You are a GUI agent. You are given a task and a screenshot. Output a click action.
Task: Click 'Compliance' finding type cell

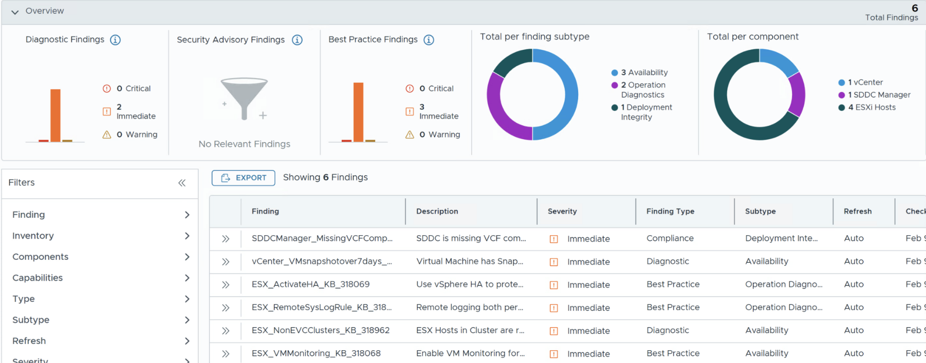coord(670,238)
